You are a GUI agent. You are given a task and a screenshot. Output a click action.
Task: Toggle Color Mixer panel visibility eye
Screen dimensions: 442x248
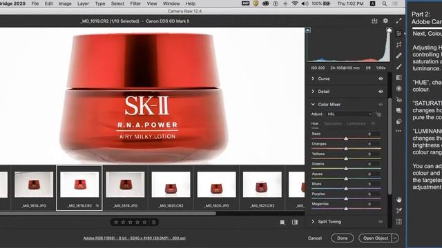point(381,104)
